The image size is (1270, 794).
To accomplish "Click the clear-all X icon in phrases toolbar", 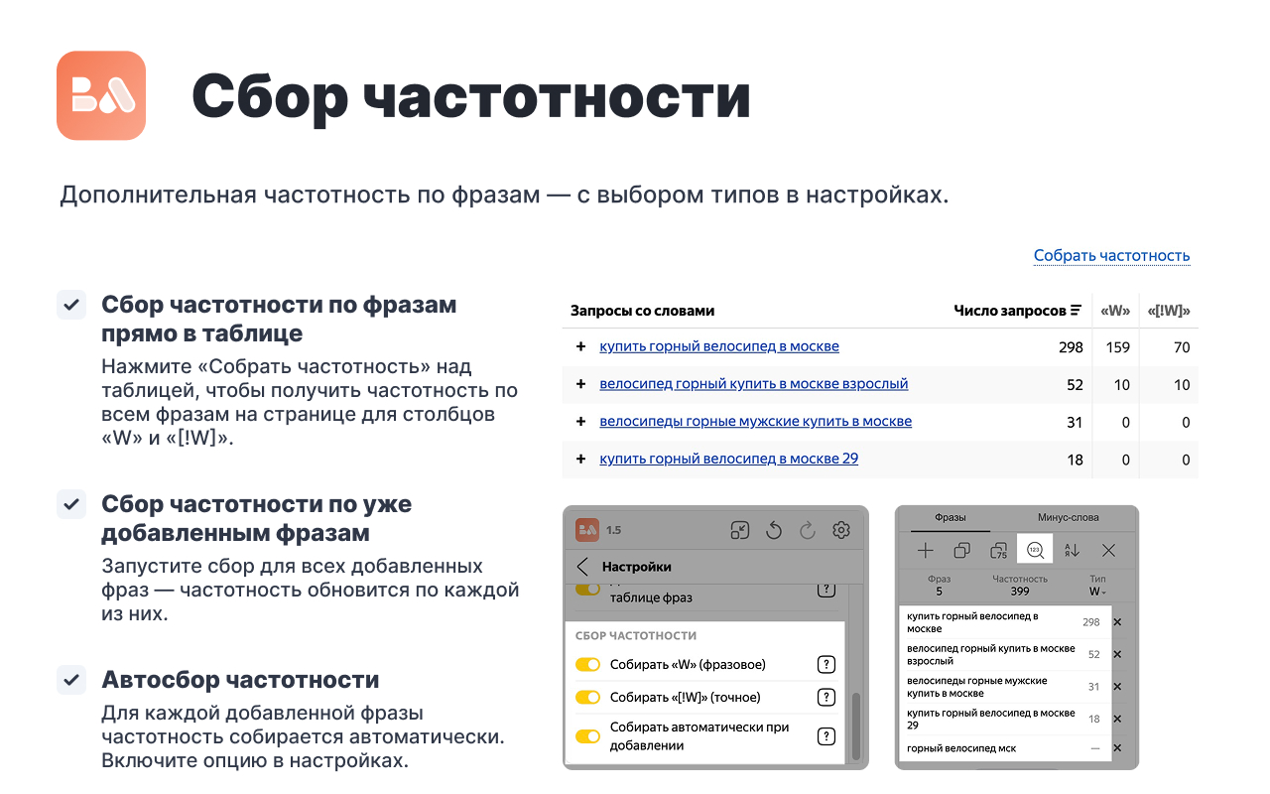I will pyautogui.click(x=1108, y=550).
